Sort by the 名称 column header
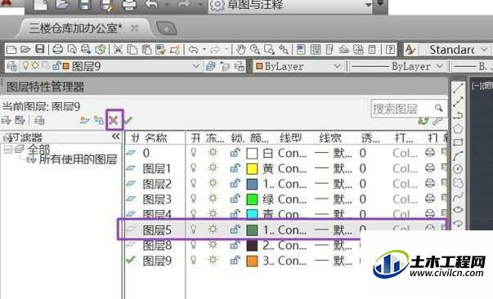Viewport: 493px width, 299px height. [155, 137]
